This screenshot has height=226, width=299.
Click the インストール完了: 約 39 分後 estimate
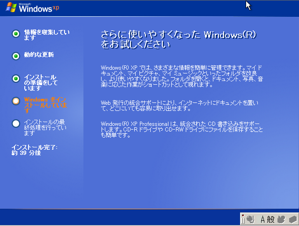point(34,150)
